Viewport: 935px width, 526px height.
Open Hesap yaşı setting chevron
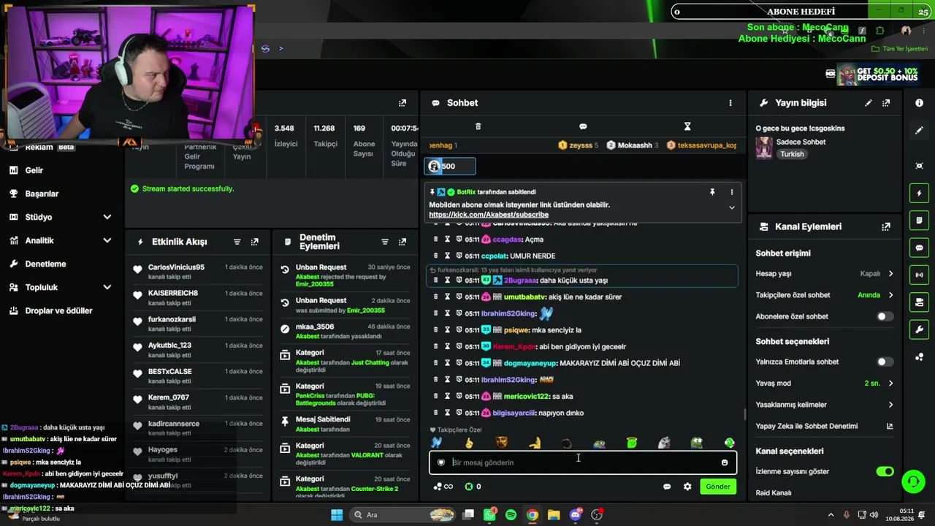890,274
